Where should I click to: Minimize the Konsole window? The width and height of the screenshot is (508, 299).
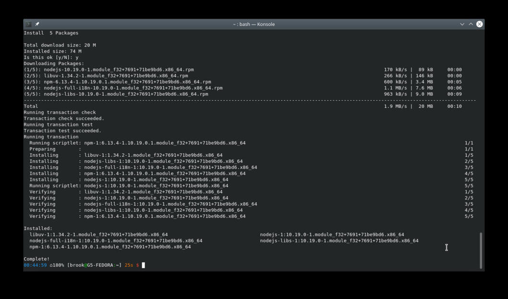462,24
